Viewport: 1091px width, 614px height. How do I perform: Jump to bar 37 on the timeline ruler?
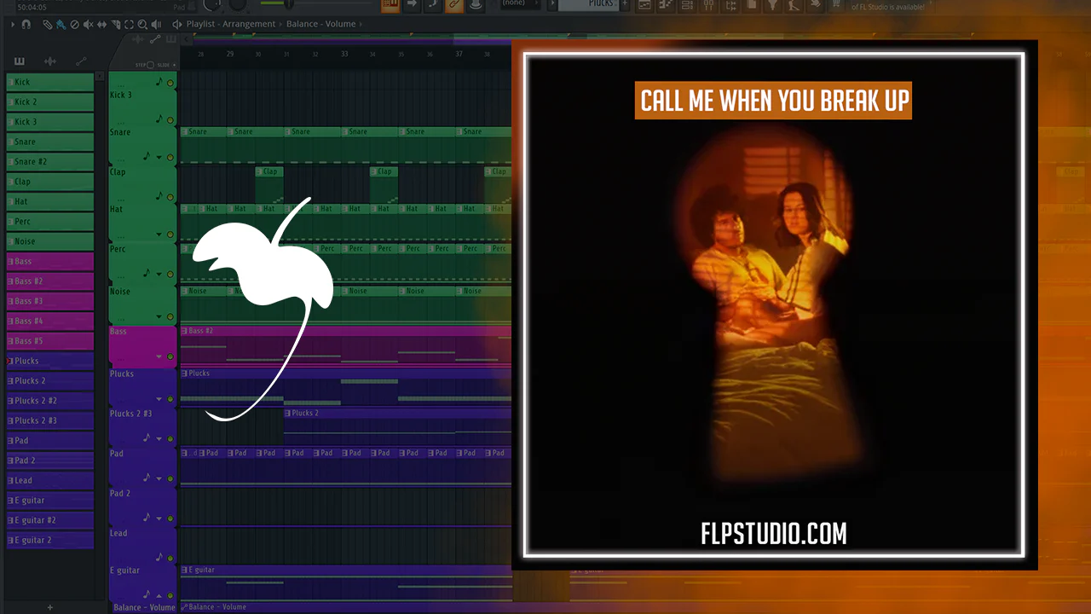coord(459,54)
